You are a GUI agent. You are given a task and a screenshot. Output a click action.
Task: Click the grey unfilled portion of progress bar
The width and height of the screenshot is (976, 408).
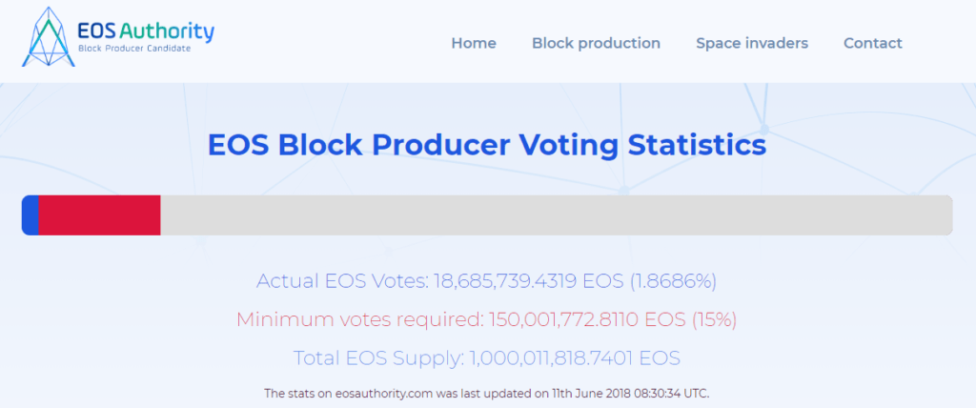557,214
